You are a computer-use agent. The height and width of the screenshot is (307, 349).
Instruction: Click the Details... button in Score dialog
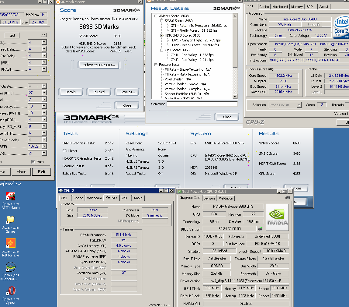72,92
